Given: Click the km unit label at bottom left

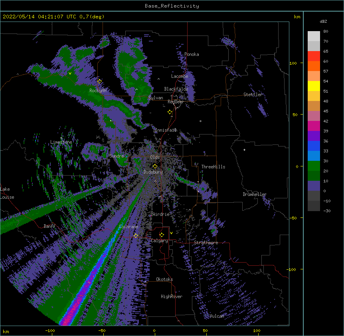Looking at the screenshot, I should 6,332.
